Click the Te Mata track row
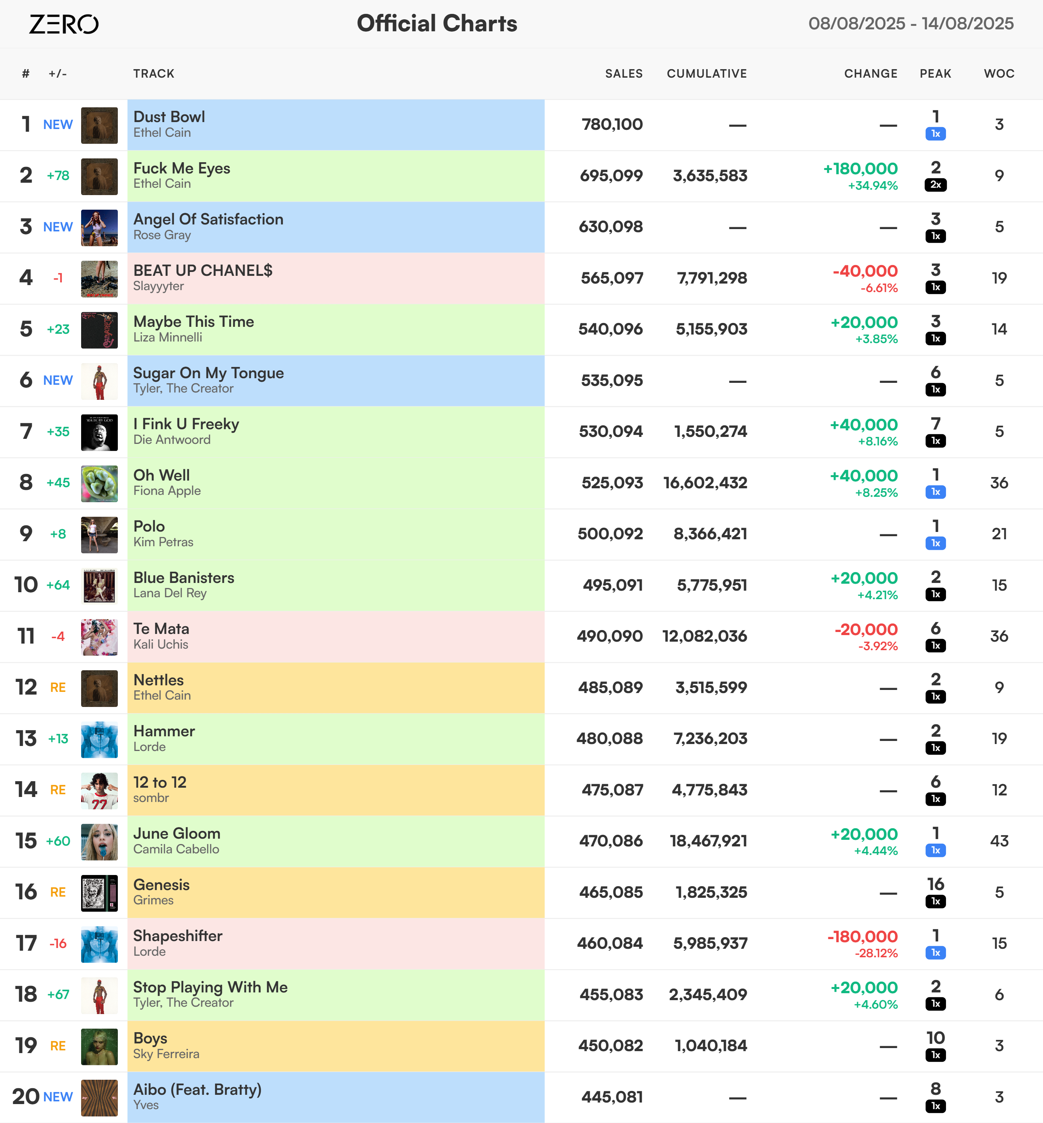The image size is (1043, 1123). coord(521,637)
